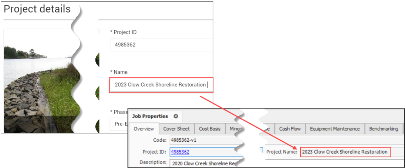This screenshot has height=168, width=405.
Task: Switch to the Overview tab
Action: click(144, 129)
